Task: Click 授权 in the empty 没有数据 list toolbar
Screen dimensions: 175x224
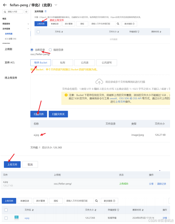Action: point(82,24)
